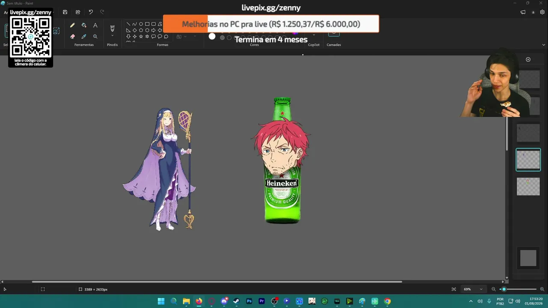Open the account profile icon

point(533,12)
